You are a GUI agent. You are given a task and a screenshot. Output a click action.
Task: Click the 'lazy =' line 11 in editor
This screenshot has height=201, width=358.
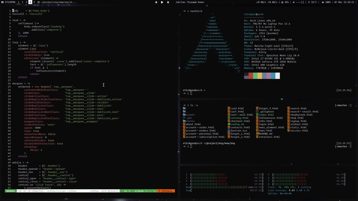19,42
